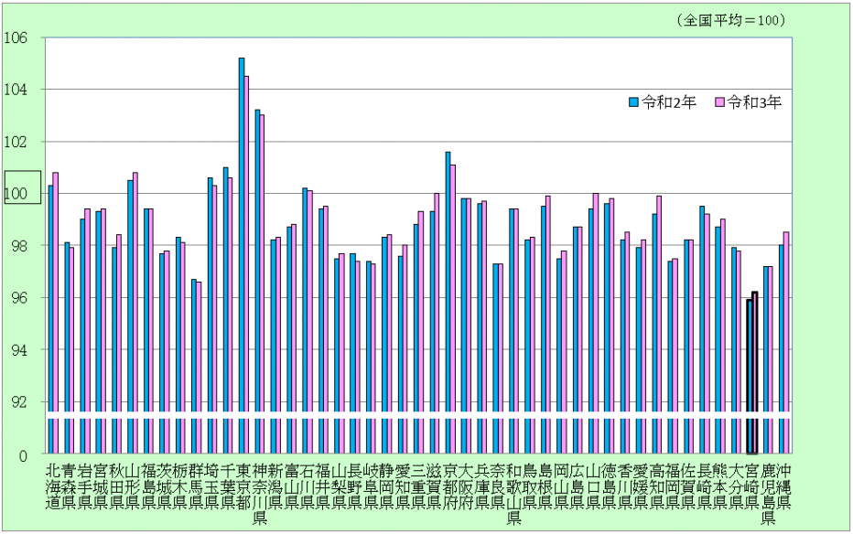Click the (全国平均=100) note
853x534 pixels.
[x=731, y=21]
